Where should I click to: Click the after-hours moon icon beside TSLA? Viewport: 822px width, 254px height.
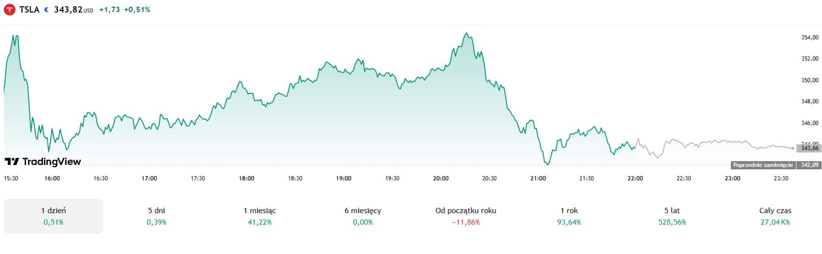click(x=46, y=10)
